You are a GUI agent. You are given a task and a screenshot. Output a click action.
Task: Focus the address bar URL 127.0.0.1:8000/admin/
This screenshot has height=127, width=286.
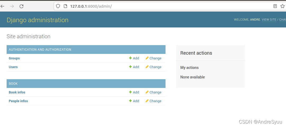(91, 6)
